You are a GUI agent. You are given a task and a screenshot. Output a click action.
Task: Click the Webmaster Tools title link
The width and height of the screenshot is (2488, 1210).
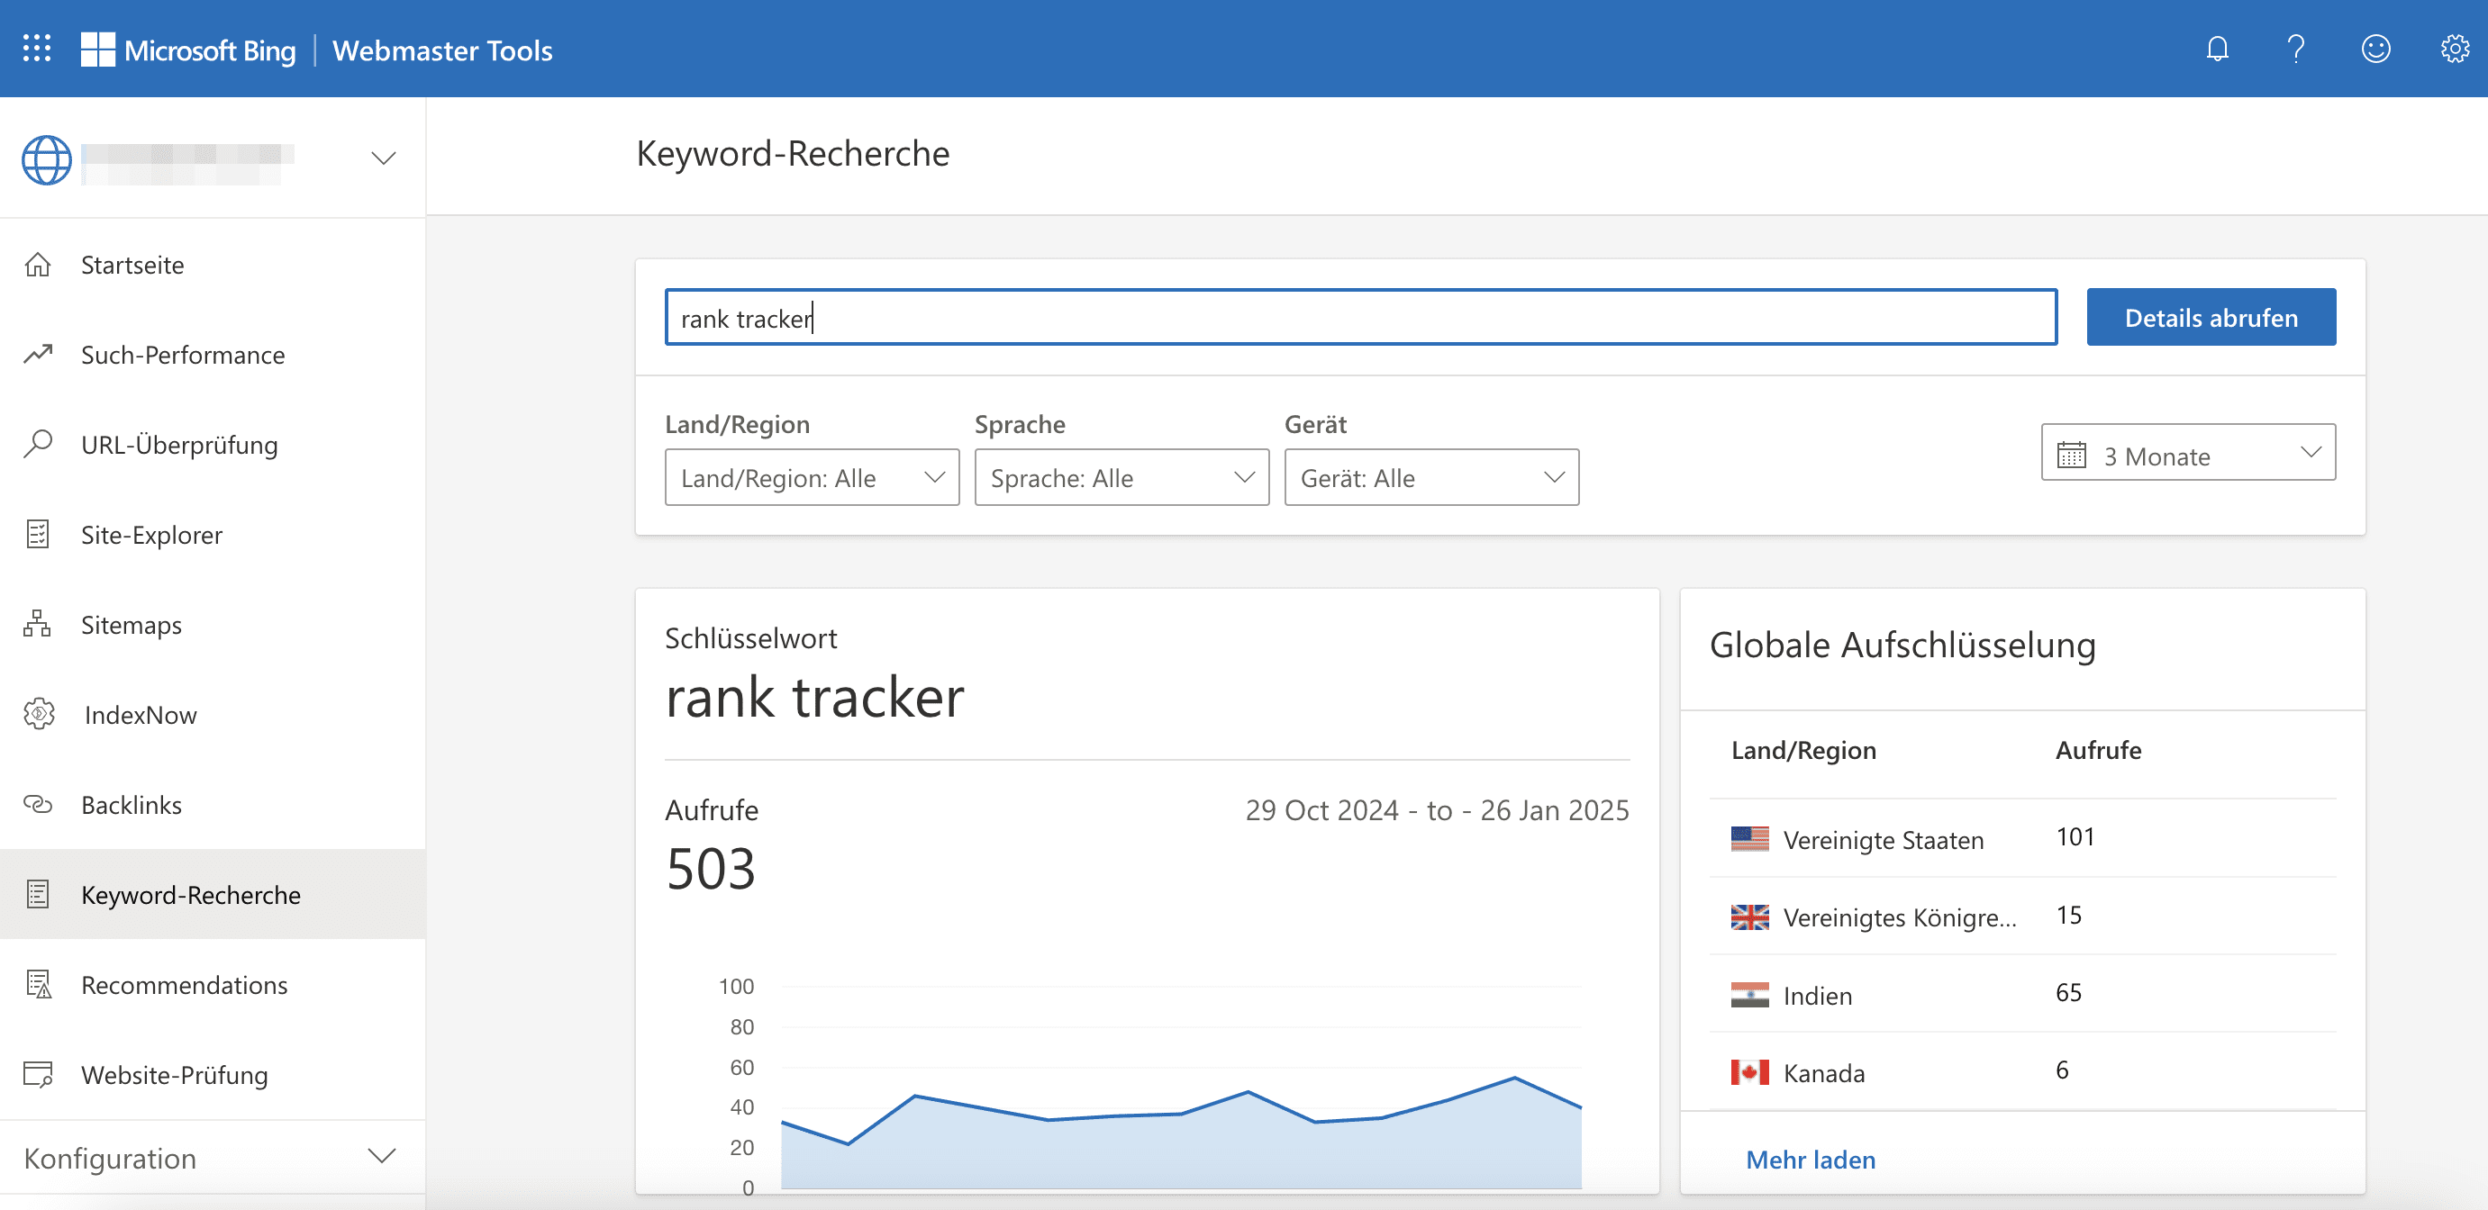[x=442, y=50]
